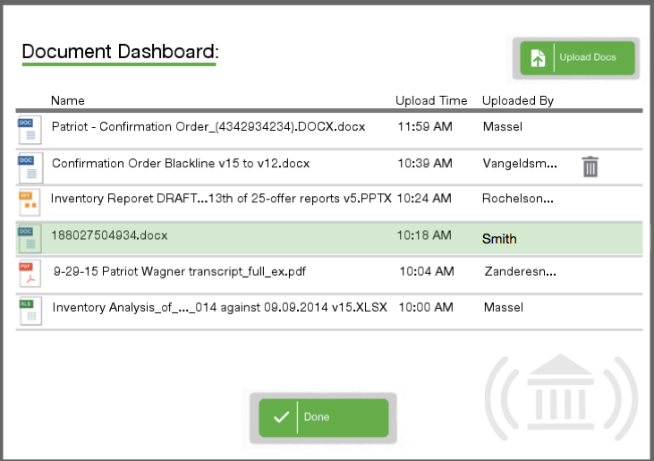
Task: Click the PDF icon for Patriot Wagner transcript
Action: (29, 273)
